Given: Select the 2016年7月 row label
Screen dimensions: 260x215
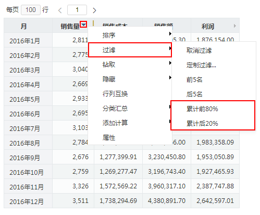Looking at the screenshot, I should 24,128.
